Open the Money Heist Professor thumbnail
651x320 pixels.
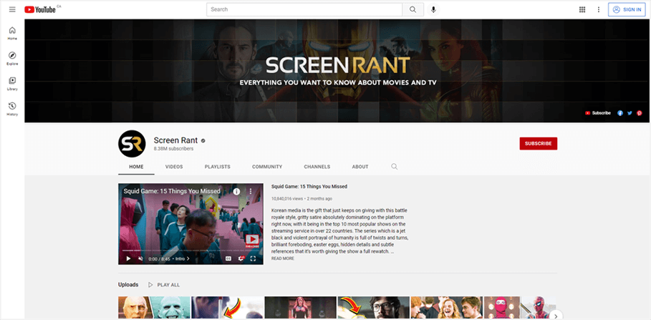[x=374, y=308]
